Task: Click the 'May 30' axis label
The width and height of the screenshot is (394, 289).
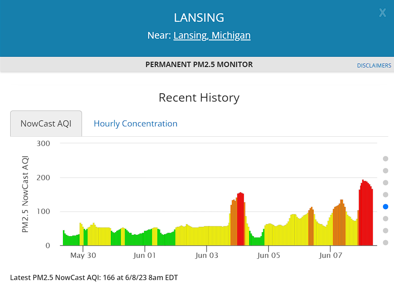Action: (83, 256)
